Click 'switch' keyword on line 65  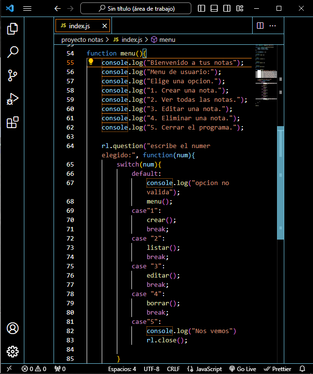tap(128, 164)
